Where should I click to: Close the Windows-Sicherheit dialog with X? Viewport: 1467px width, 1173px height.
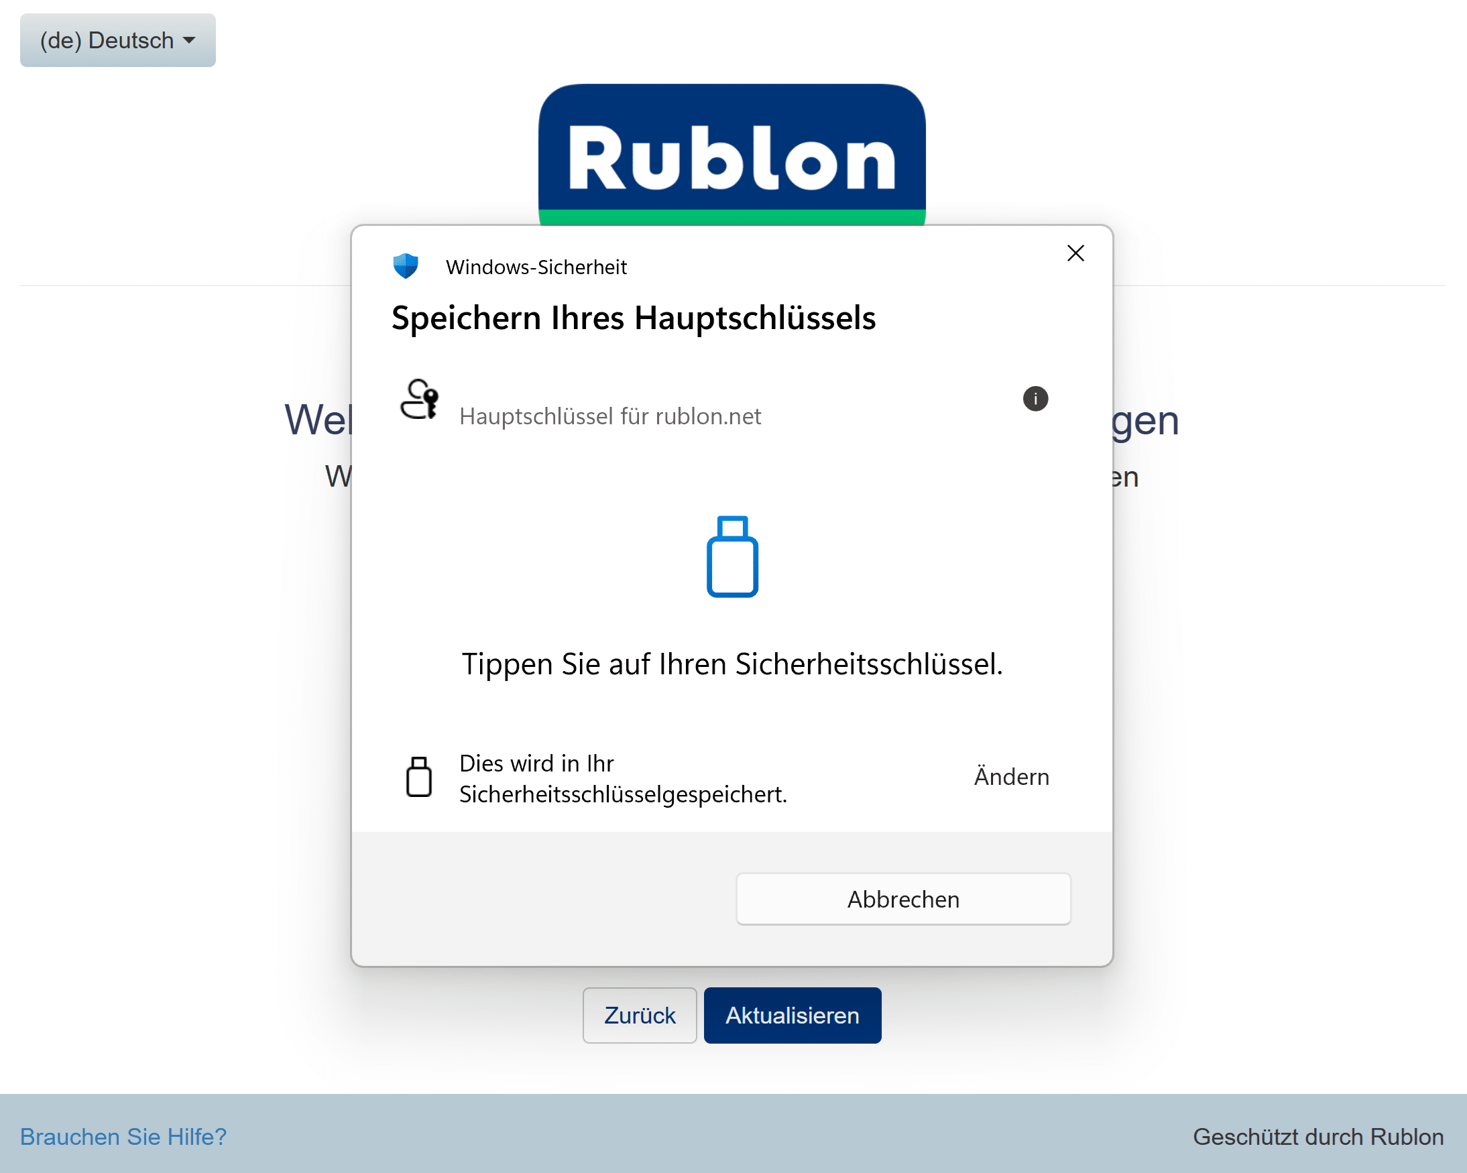pos(1075,253)
